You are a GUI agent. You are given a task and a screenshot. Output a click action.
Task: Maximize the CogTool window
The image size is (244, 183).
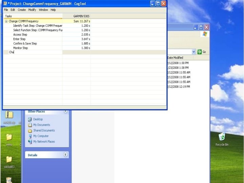click(x=158, y=4)
